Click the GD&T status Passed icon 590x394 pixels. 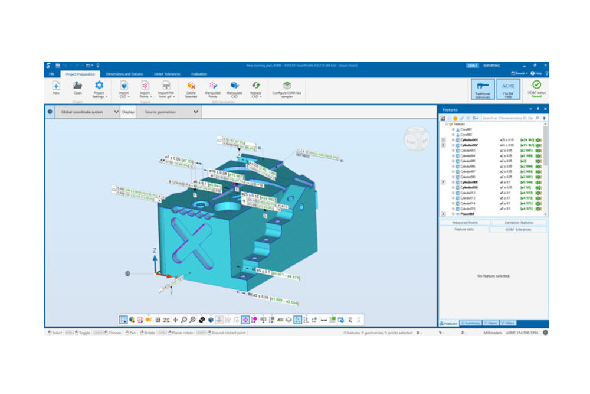click(536, 86)
